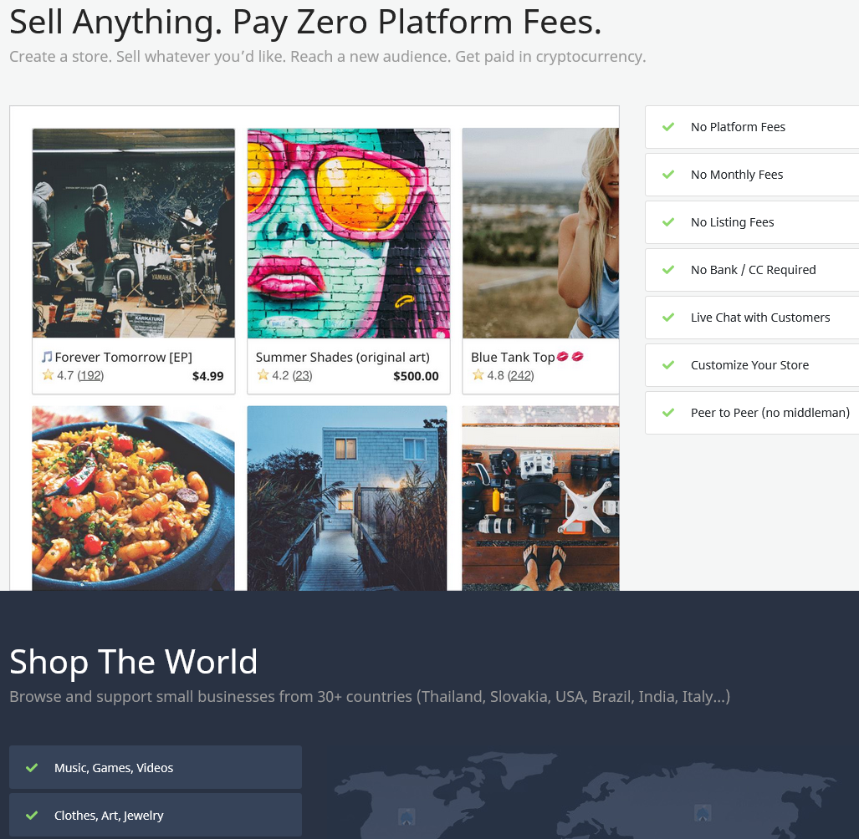The width and height of the screenshot is (859, 839).
Task: Select the camera gear and drone photo
Action: click(x=540, y=498)
